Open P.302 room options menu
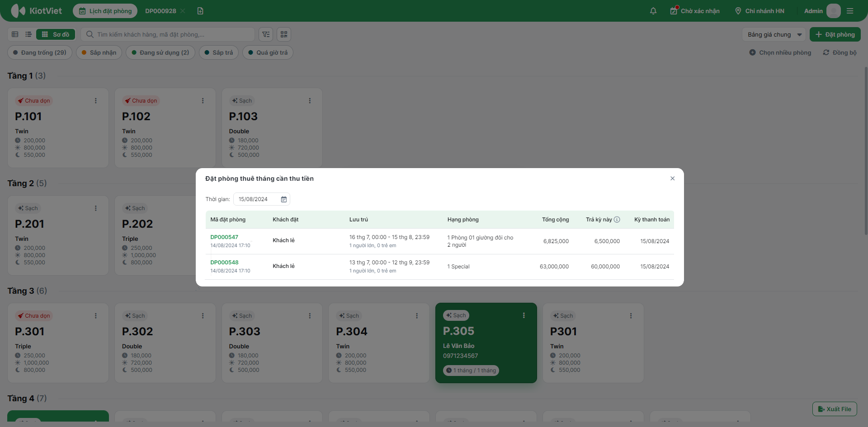This screenshot has height=427, width=868. click(203, 316)
